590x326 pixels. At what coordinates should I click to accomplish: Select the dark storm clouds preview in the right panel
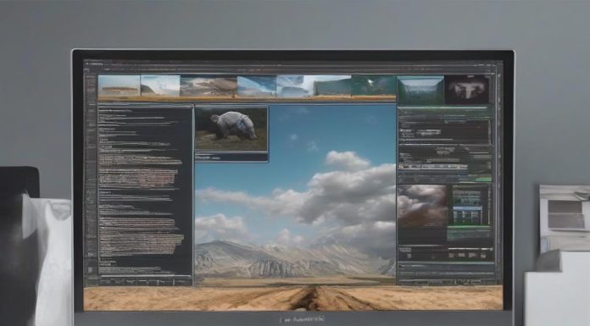tap(422, 206)
